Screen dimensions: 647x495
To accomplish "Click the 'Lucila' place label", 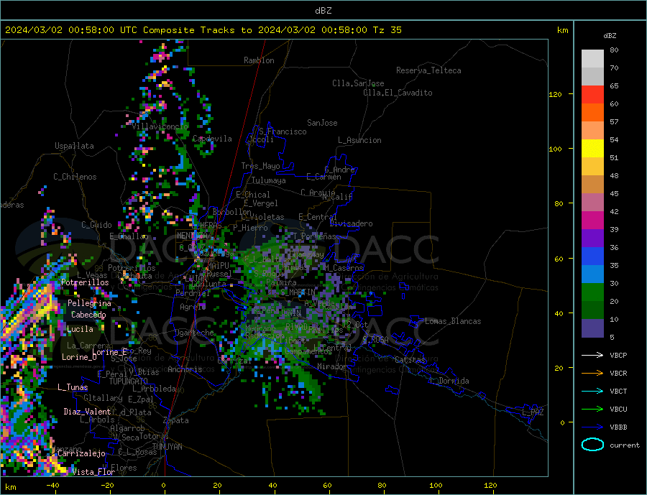I will (80, 329).
